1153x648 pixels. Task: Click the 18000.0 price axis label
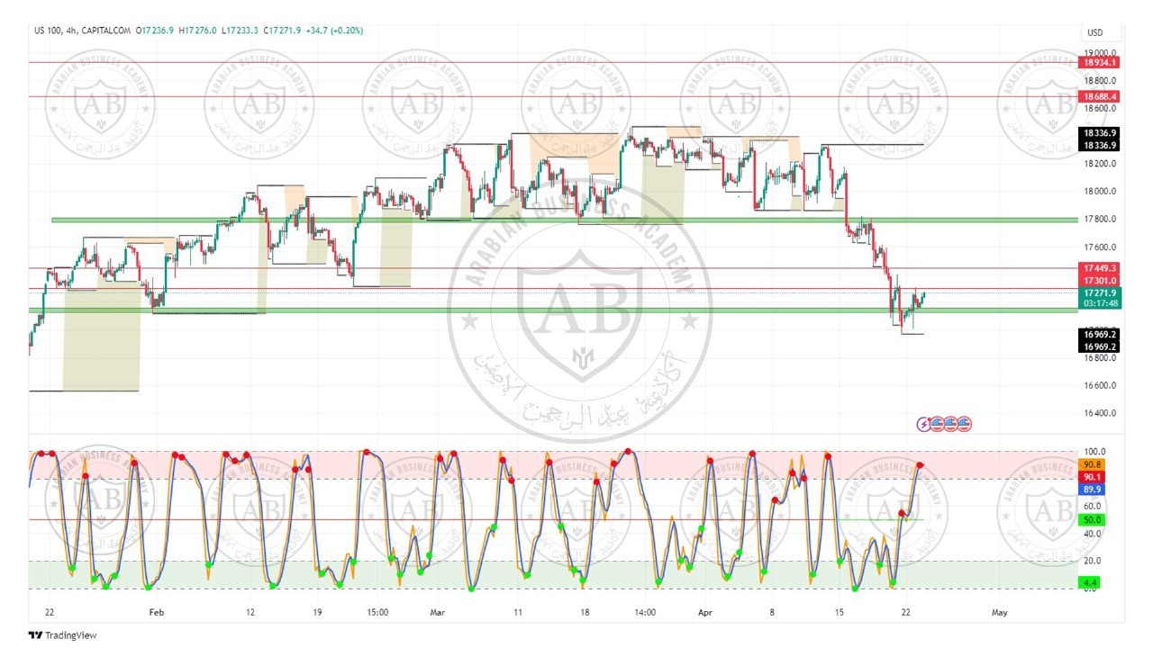(x=1101, y=192)
